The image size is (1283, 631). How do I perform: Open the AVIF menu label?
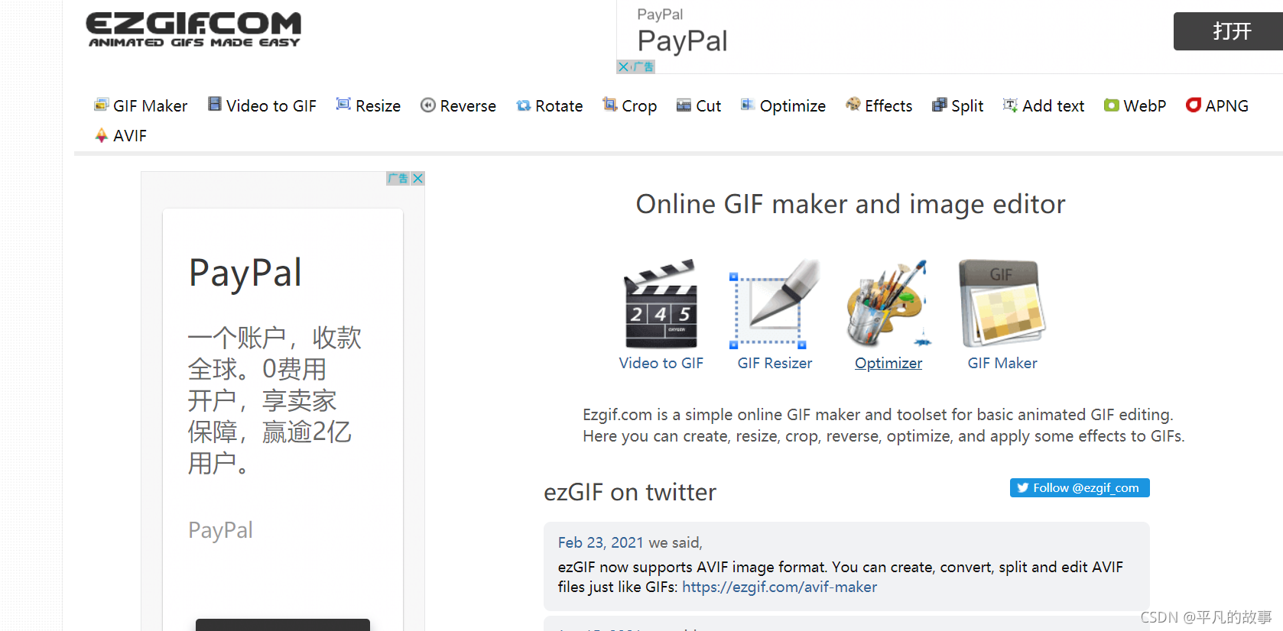130,136
